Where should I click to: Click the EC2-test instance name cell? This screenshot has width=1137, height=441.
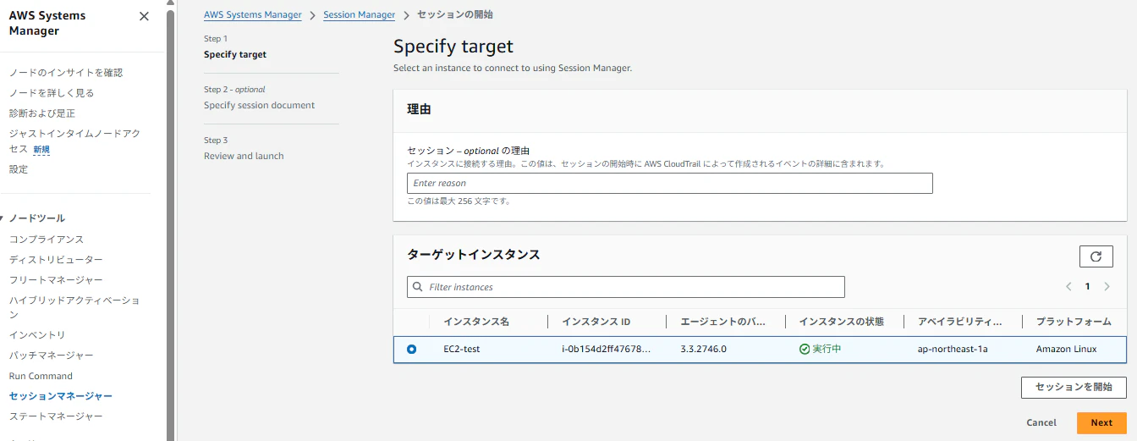pos(462,349)
